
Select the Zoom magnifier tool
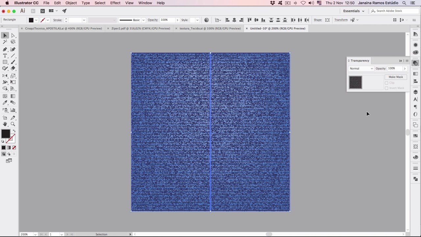tap(13, 124)
